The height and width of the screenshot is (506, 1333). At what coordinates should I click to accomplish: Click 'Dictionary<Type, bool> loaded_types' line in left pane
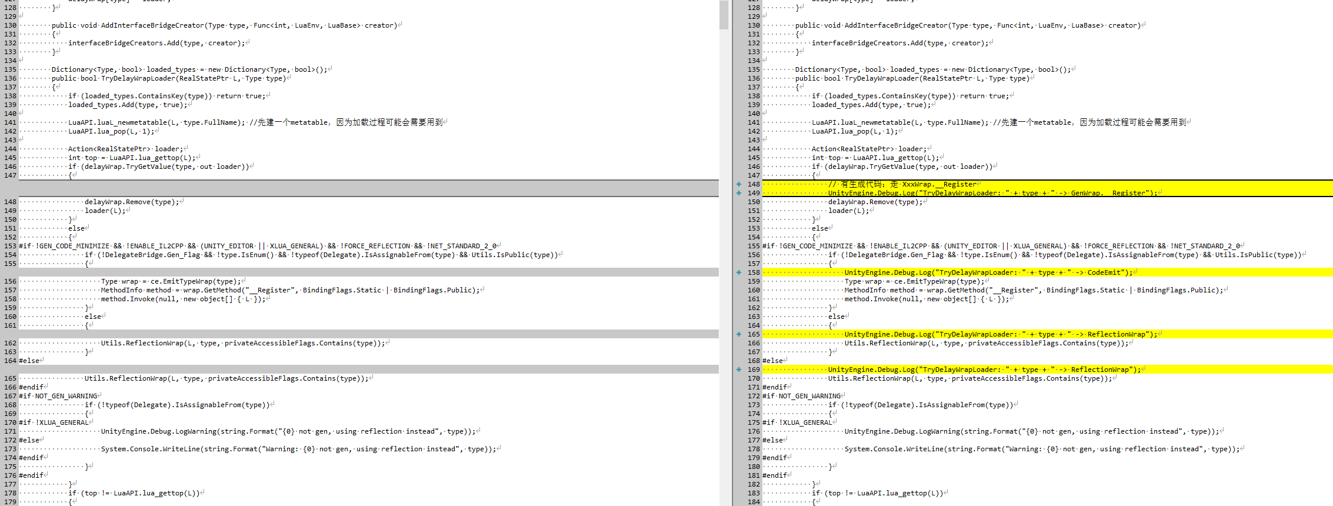coord(189,69)
